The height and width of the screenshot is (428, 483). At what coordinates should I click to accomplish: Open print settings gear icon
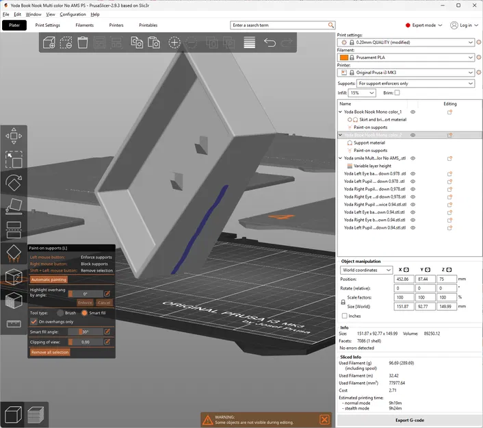pos(478,42)
